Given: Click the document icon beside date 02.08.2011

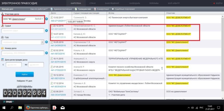Looking at the screenshot, I should tap(52, 91).
